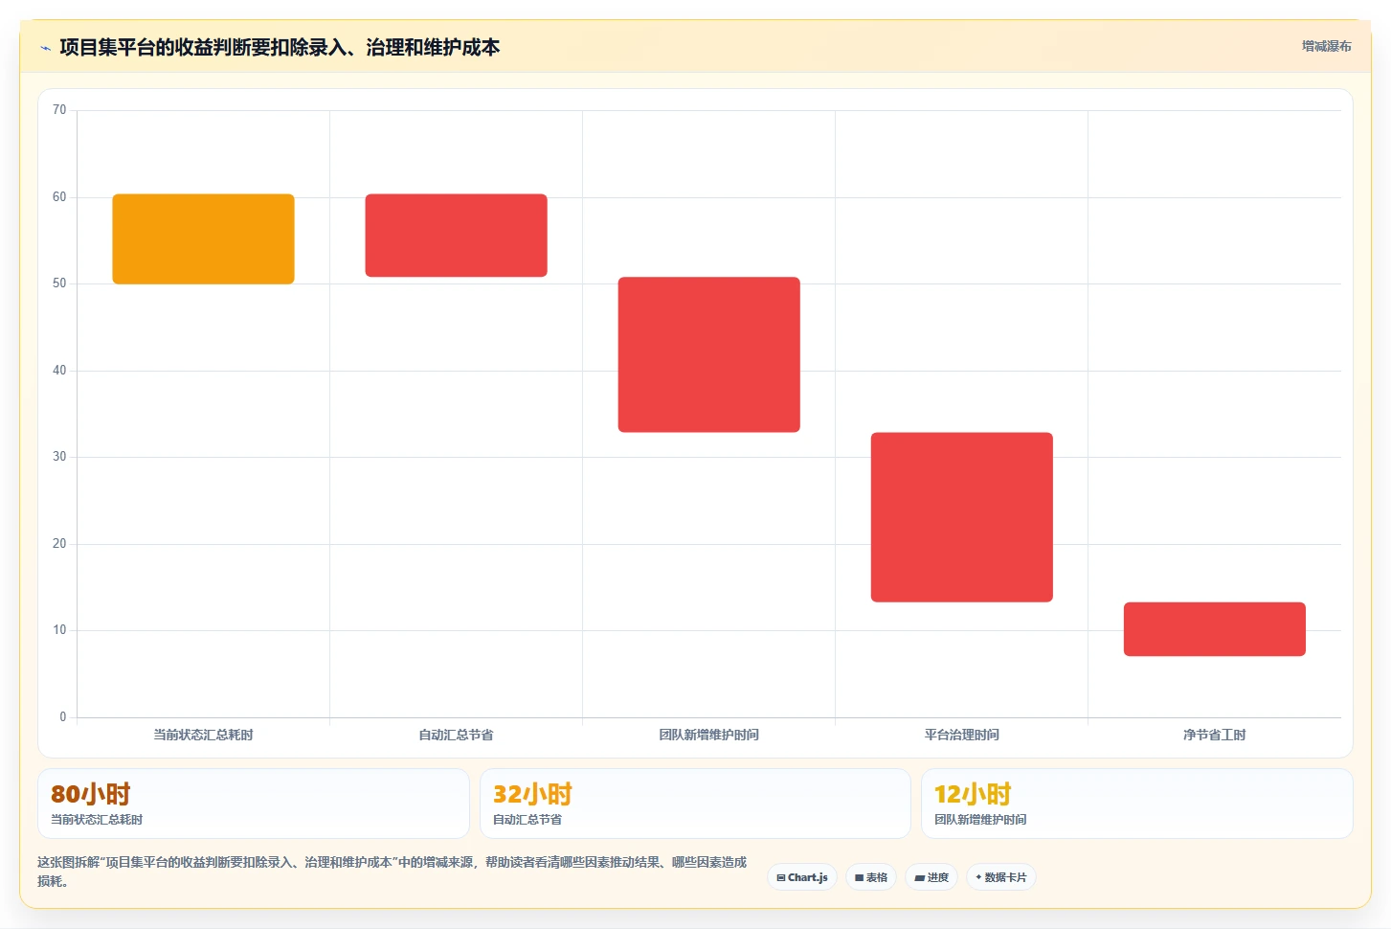Click the x-axis label 自动汇总节省

point(456,735)
